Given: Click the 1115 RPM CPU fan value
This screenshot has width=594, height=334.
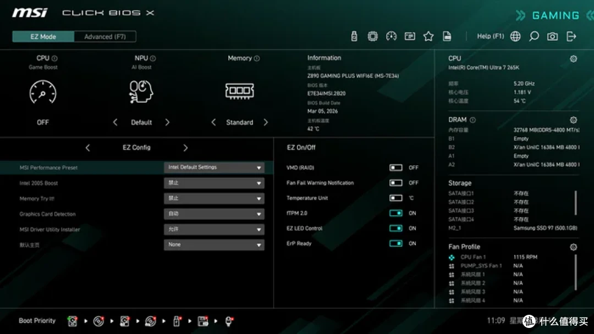Looking at the screenshot, I should tap(525, 257).
